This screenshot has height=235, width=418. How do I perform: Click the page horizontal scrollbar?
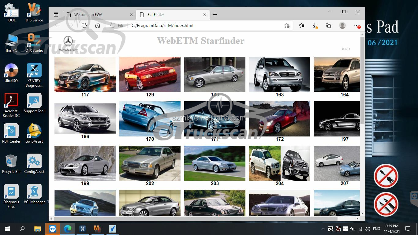pyautogui.click(x=195, y=218)
